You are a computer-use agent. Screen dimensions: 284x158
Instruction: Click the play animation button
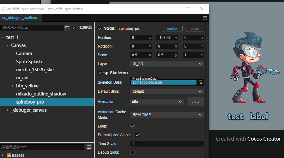pyautogui.click(x=196, y=102)
